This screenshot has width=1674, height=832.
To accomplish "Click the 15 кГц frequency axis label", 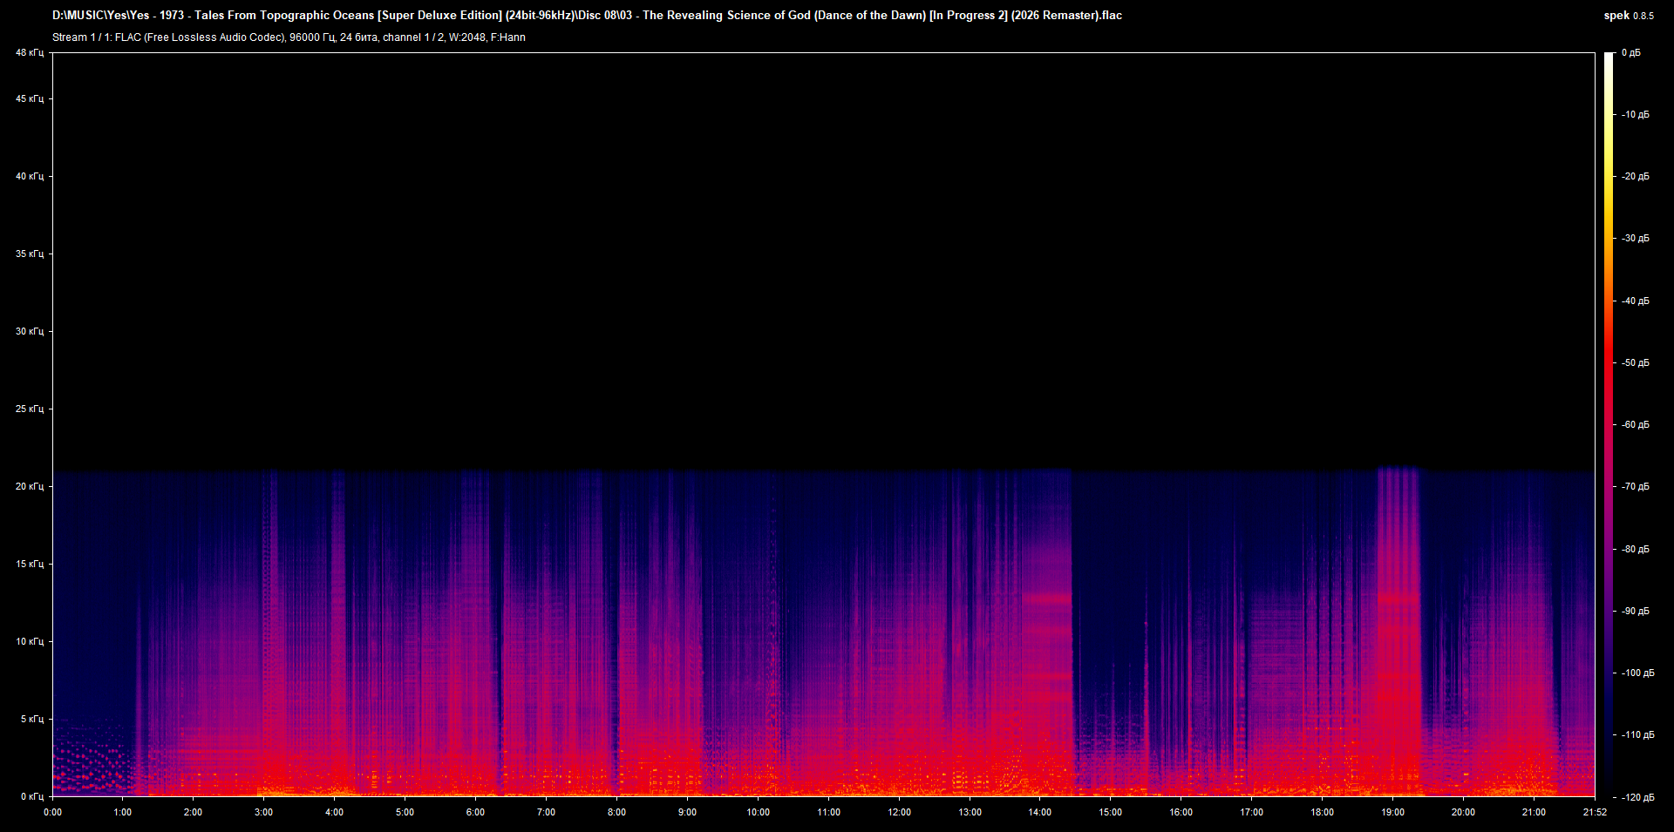I will tap(30, 565).
